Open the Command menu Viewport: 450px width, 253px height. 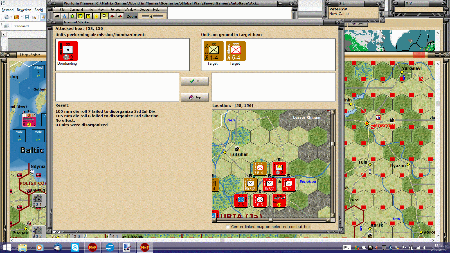coord(76,10)
